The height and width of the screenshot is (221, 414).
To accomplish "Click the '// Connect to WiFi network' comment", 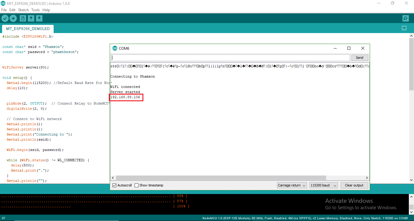I will point(34,119).
